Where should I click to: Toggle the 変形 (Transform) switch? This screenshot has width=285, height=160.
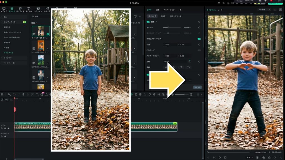[x=148, y=22]
